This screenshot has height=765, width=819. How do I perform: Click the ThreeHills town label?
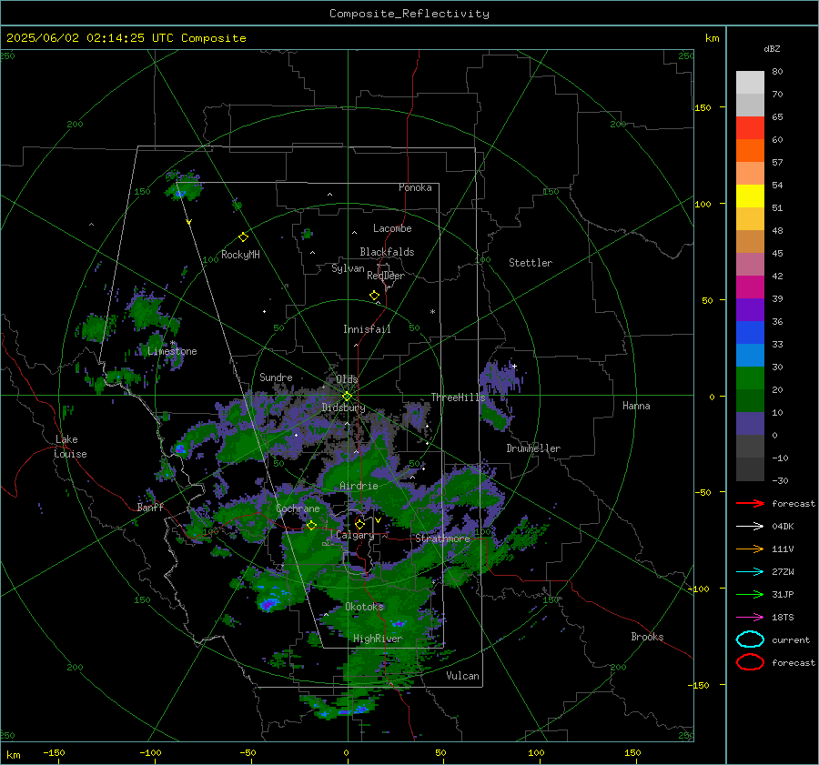(x=458, y=398)
